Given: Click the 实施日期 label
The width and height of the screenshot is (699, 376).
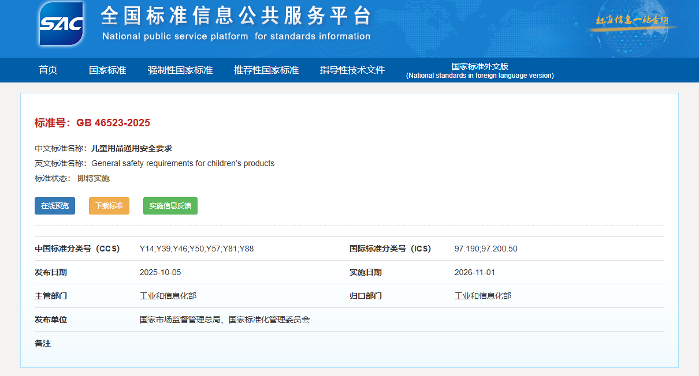Looking at the screenshot, I should click(x=366, y=272).
